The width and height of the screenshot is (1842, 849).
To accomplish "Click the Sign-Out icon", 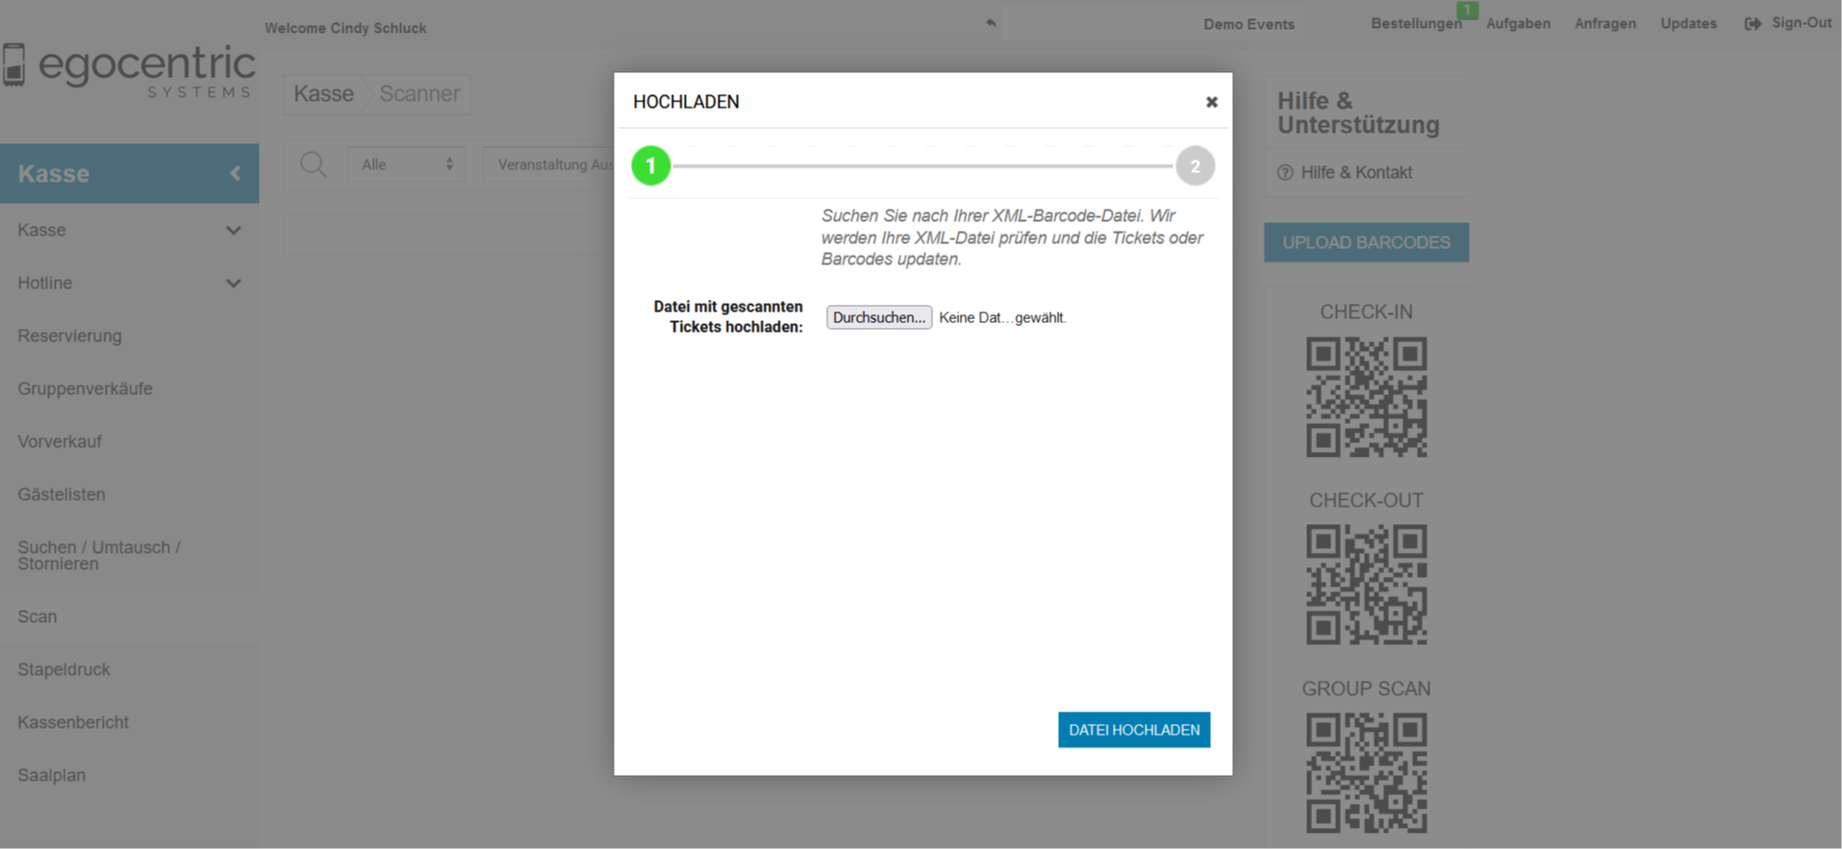I will [x=1753, y=23].
